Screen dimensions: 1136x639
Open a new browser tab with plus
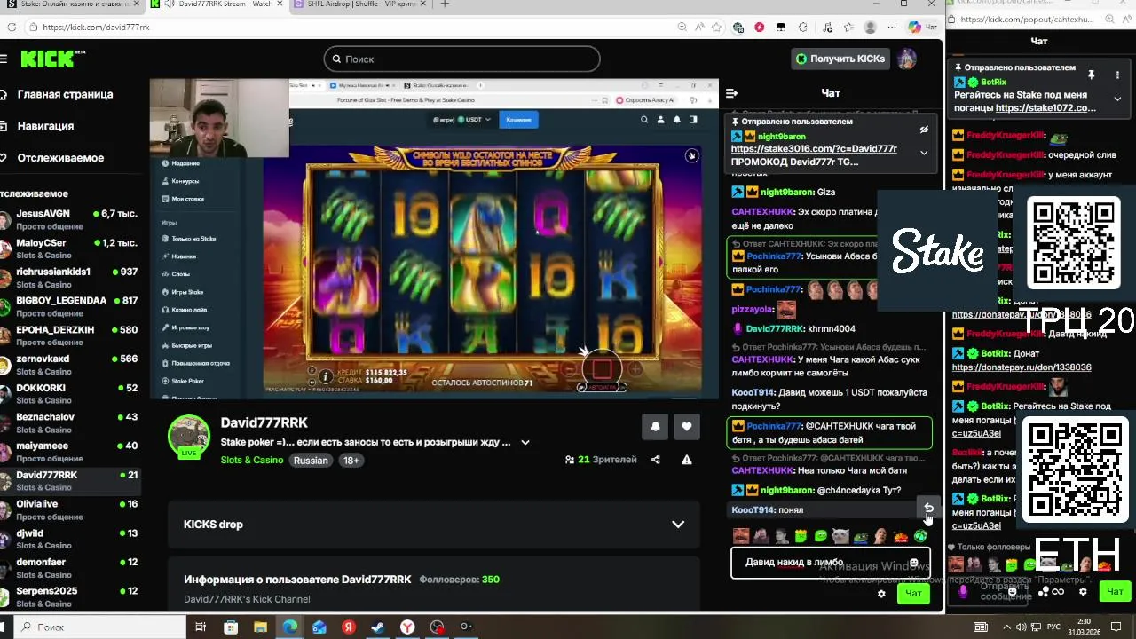445,4
